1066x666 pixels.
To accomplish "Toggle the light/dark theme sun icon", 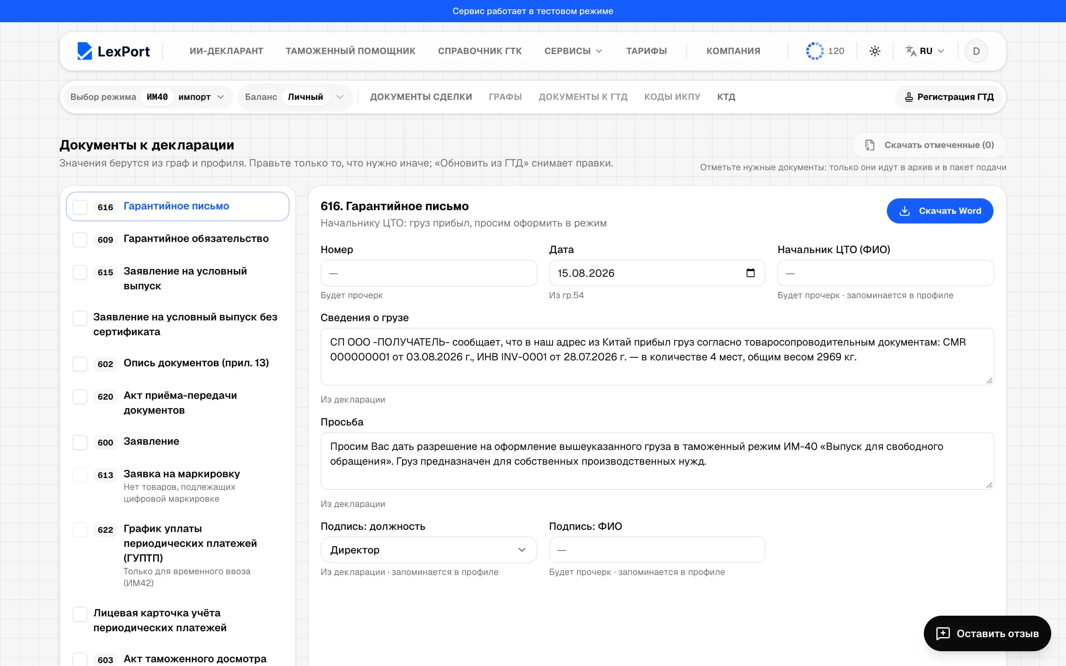I will click(875, 51).
